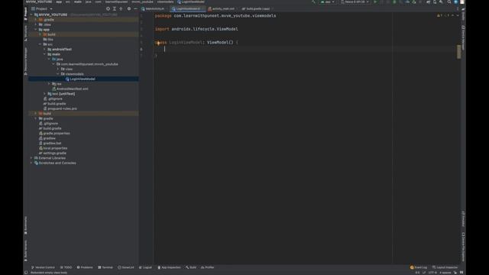Expand the app build folder
This screenshot has width=489, height=275.
click(40, 34)
